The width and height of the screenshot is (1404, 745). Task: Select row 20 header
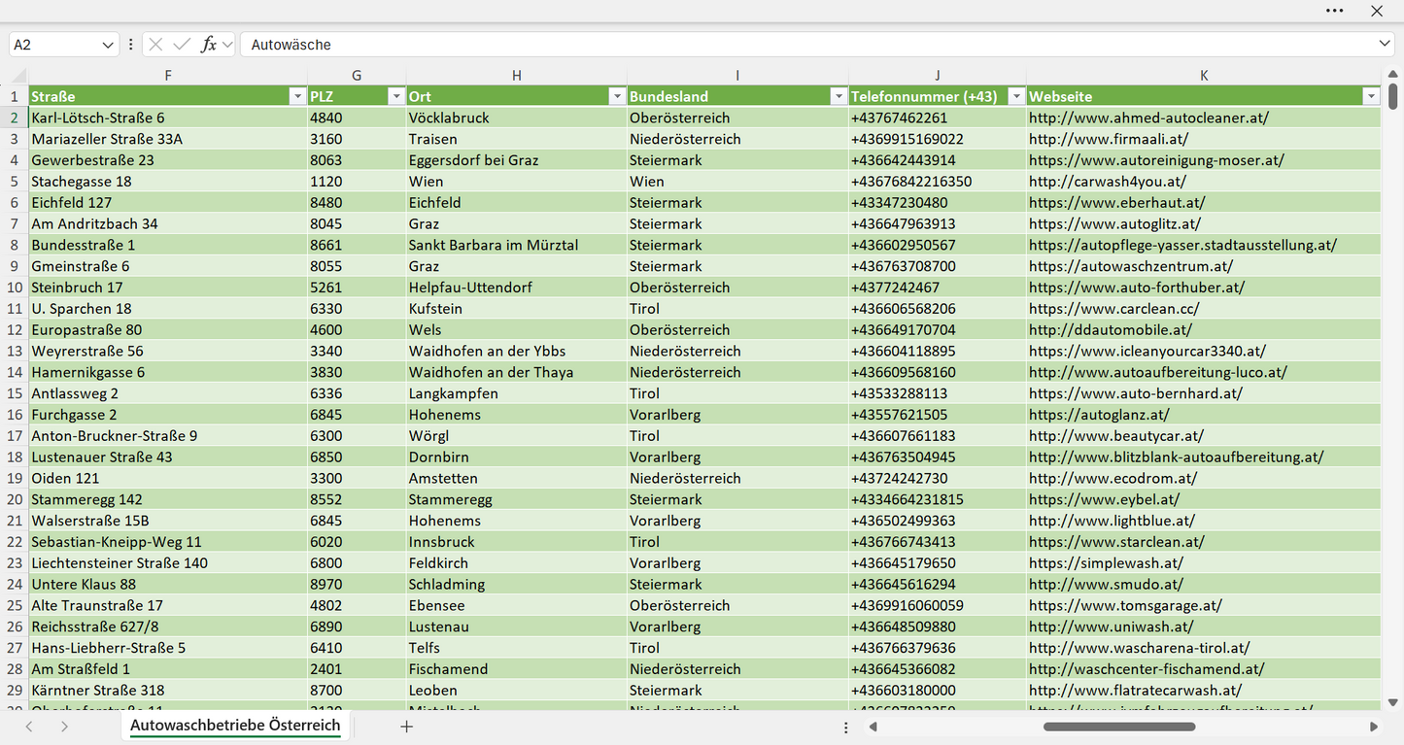(x=15, y=499)
